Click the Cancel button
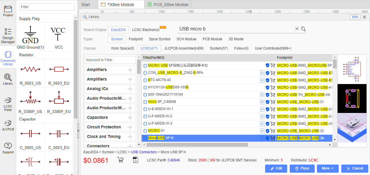Screen dimensions: 370x175 click(355, 168)
